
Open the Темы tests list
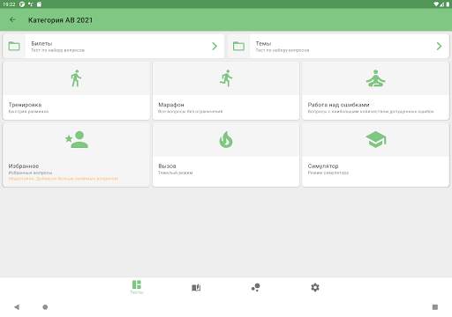tap(338, 46)
